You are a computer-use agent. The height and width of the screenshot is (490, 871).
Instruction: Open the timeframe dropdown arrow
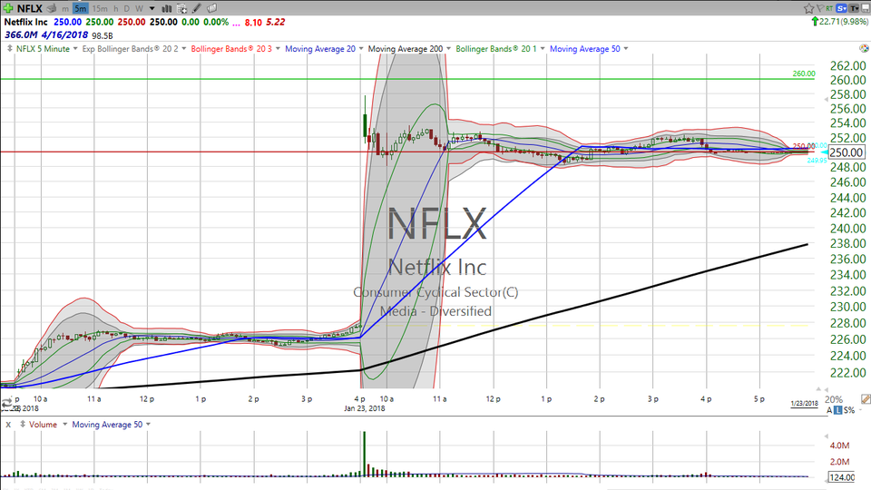click(152, 8)
